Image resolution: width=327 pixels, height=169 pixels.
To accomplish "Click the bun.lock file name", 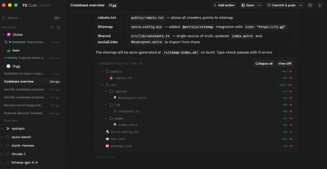I will [x=118, y=139].
